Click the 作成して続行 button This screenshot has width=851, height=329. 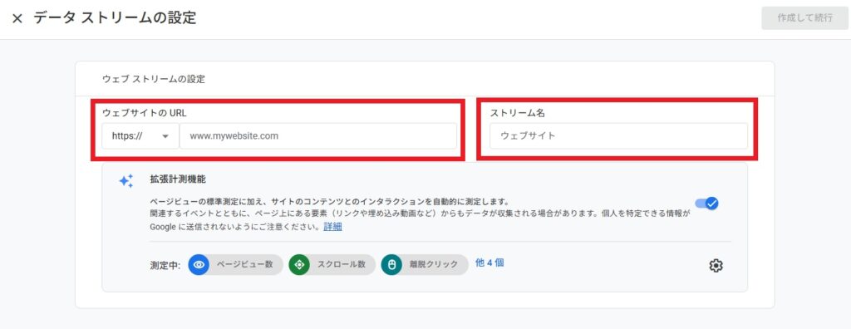(x=804, y=18)
